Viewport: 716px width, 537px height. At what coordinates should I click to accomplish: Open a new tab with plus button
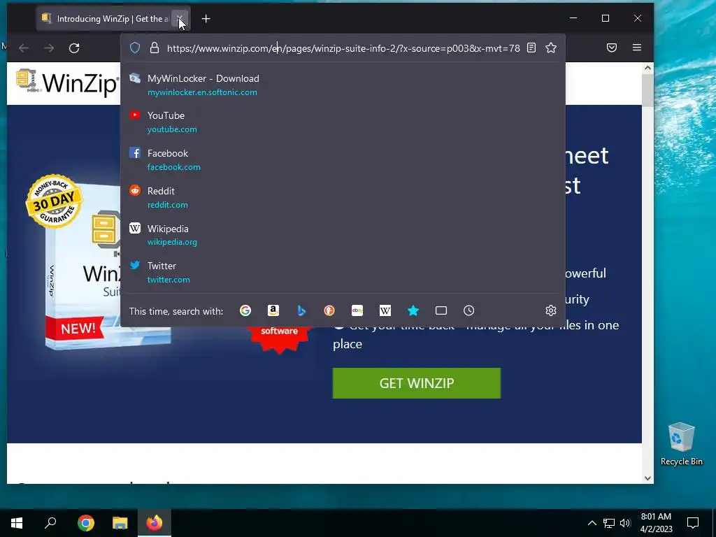[206, 19]
